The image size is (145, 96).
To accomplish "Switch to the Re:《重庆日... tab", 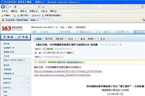I will click(x=105, y=32).
